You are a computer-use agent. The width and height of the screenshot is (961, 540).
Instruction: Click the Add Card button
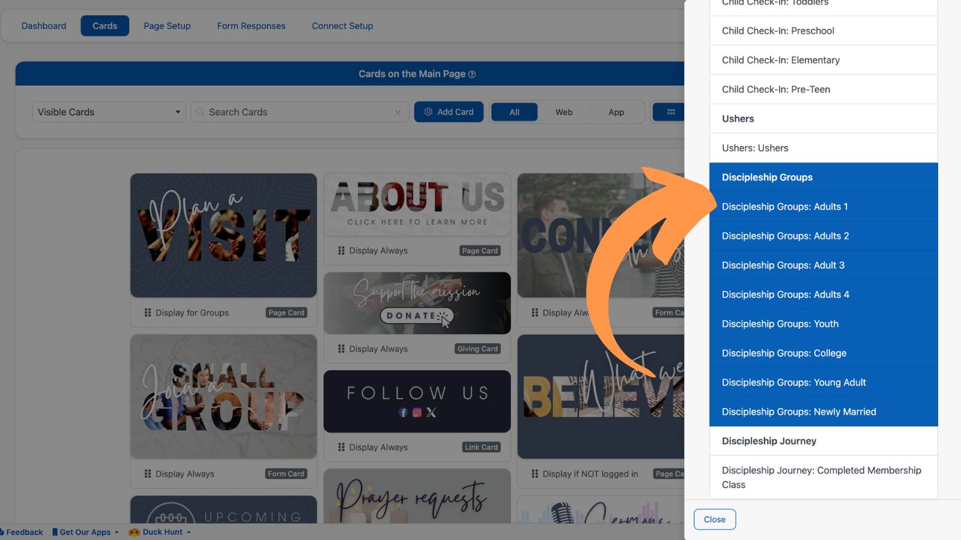449,112
